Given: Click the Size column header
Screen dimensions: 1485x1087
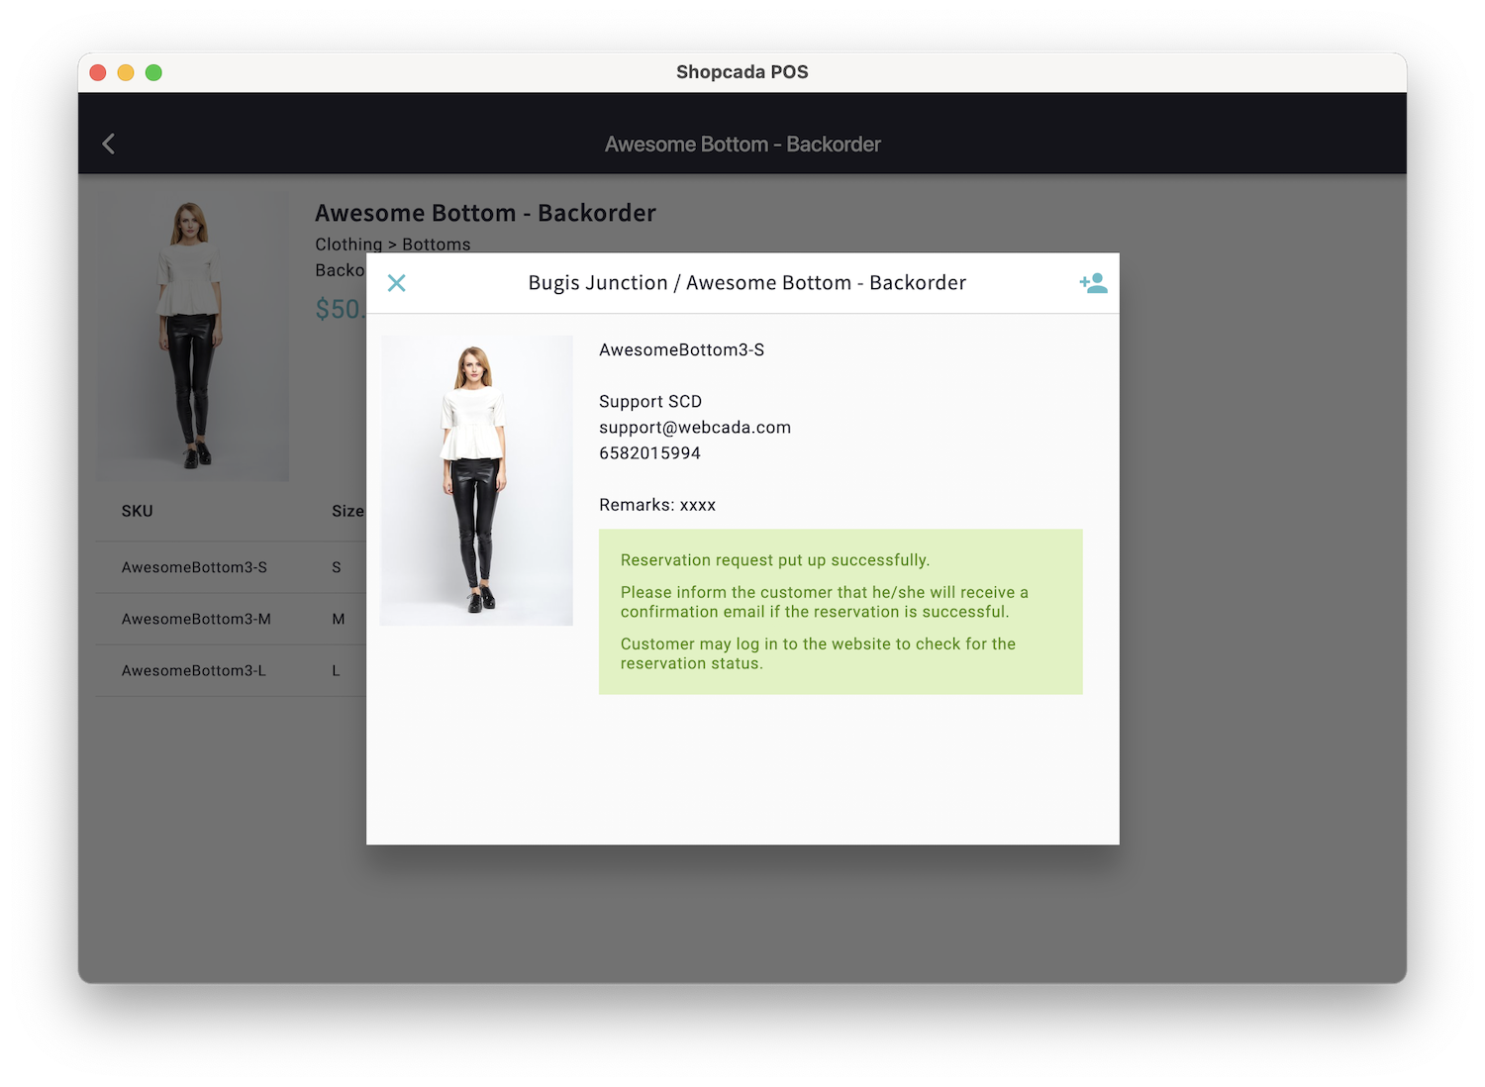Looking at the screenshot, I should (x=348, y=511).
